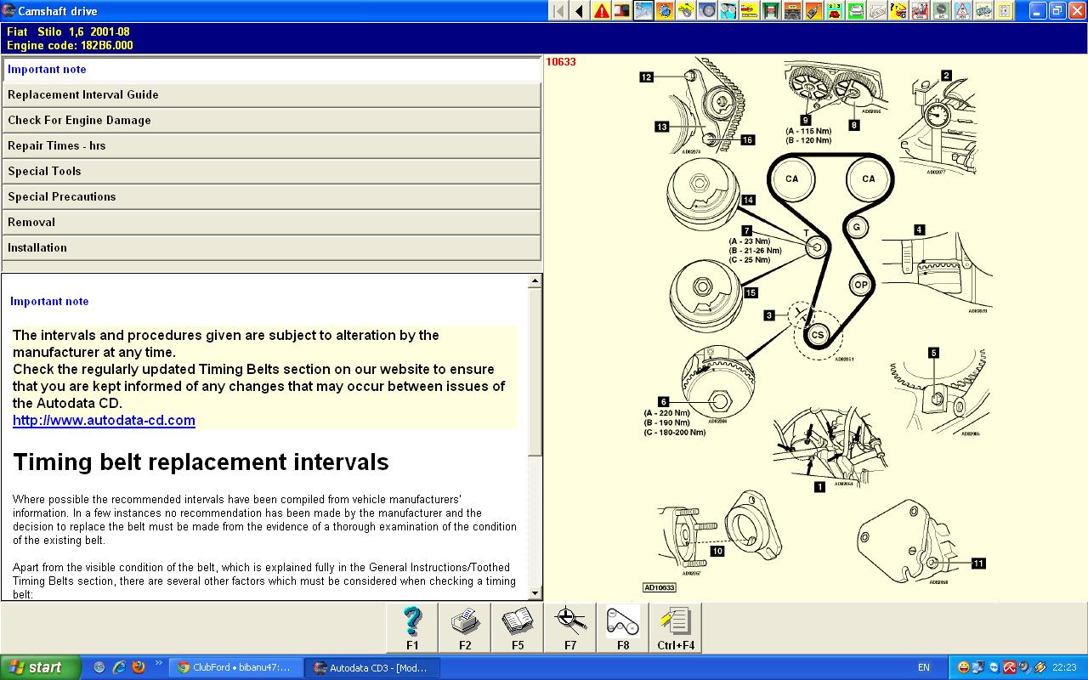Launch Firefox from the quick launch bar
The width and height of the screenshot is (1088, 680).
139,667
